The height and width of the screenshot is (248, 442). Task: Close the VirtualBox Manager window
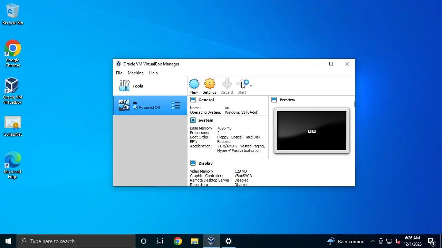pos(347,64)
